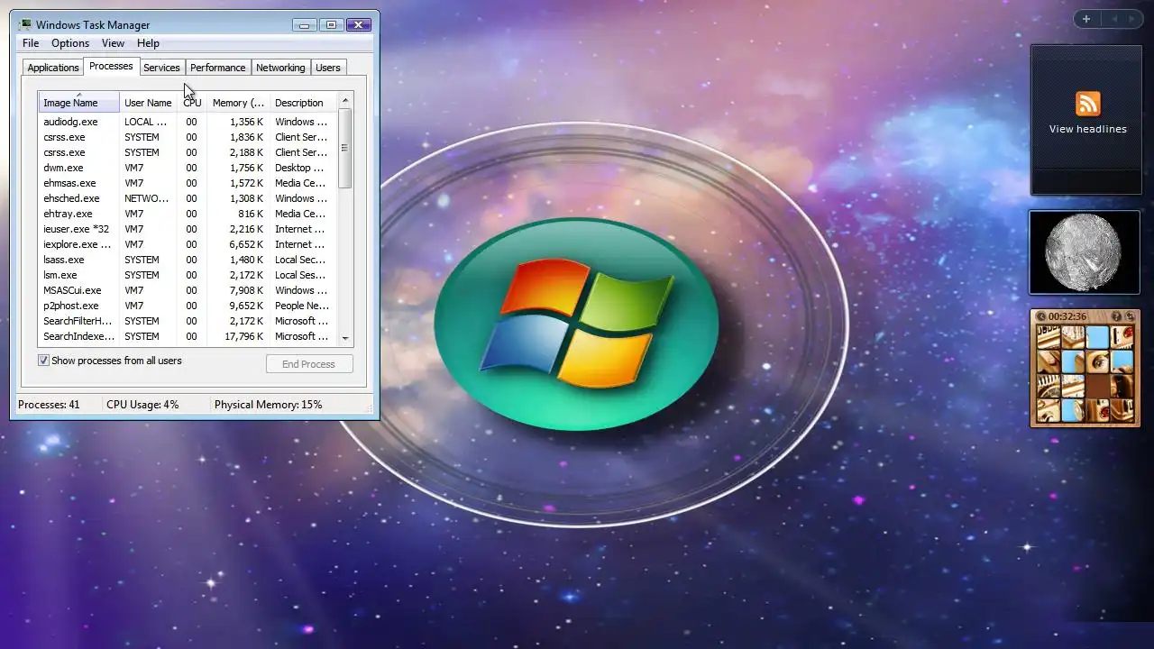Select the ieuser.exe *32 process
The width and height of the screenshot is (1154, 649).
pos(188,229)
